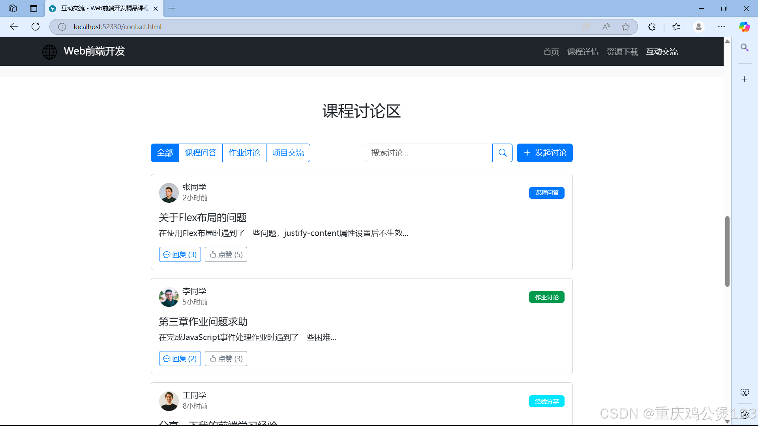
Task: Expand the sidebar with the plus control
Action: coord(745,79)
